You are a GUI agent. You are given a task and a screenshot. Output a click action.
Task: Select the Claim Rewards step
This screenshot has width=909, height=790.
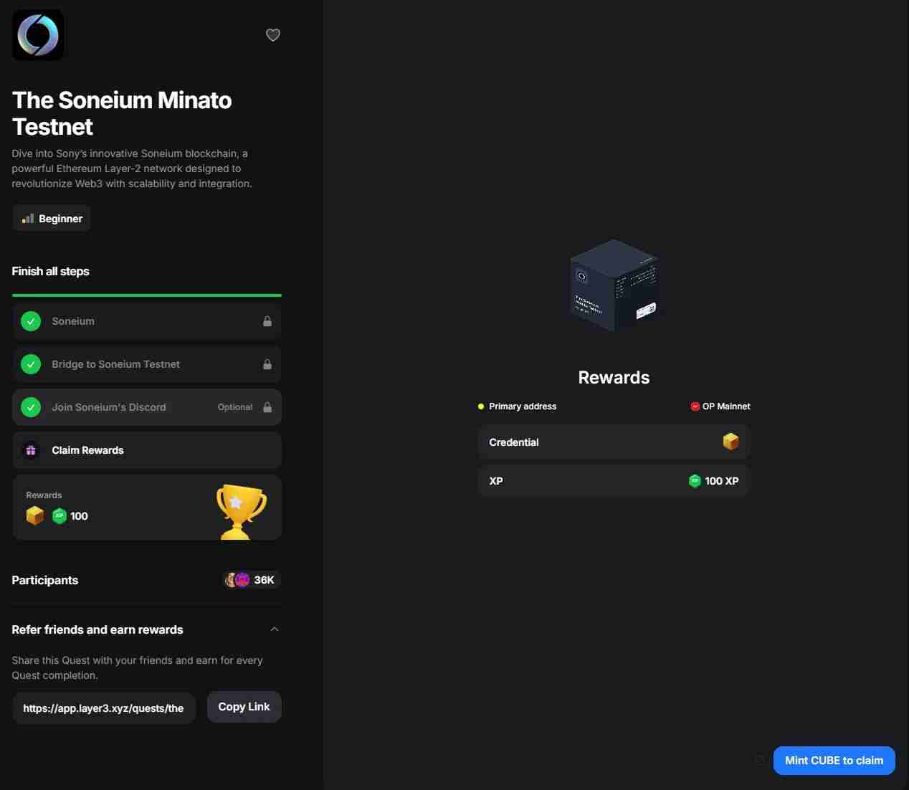pos(147,450)
